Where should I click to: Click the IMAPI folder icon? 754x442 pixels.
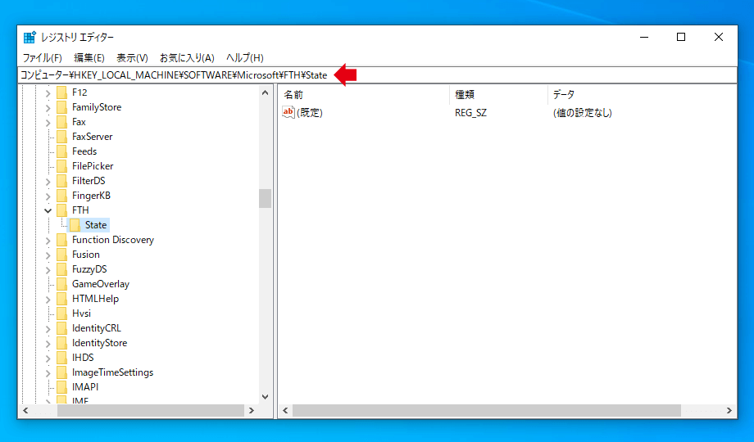pos(61,387)
